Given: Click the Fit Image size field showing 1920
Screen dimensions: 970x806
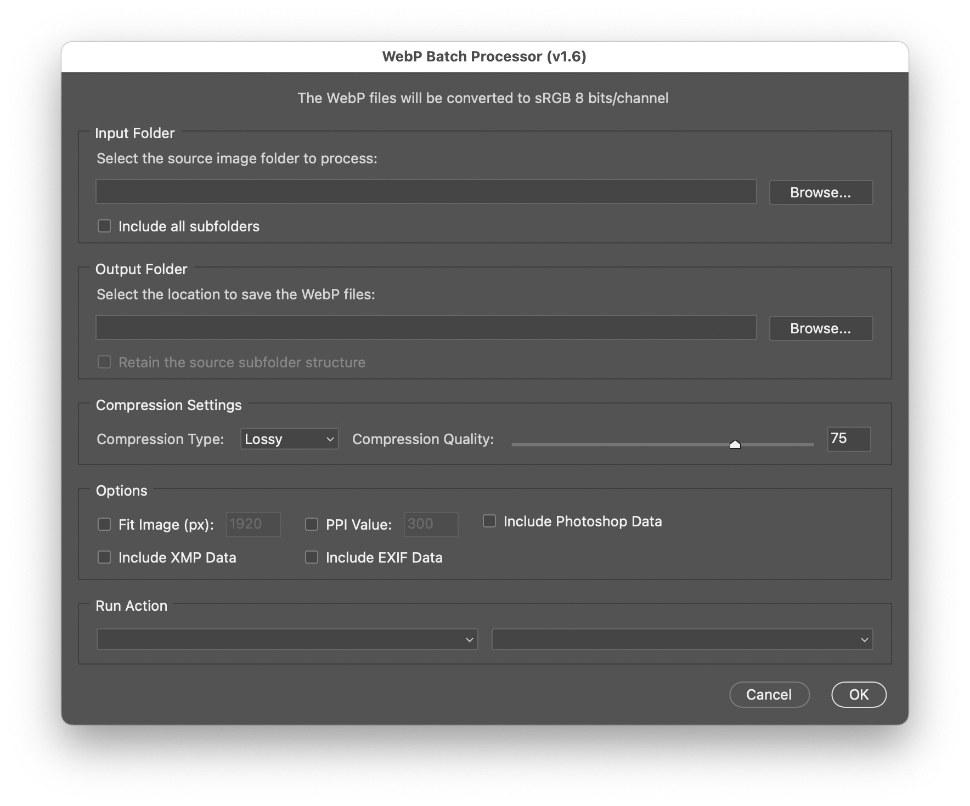Looking at the screenshot, I should tap(253, 524).
